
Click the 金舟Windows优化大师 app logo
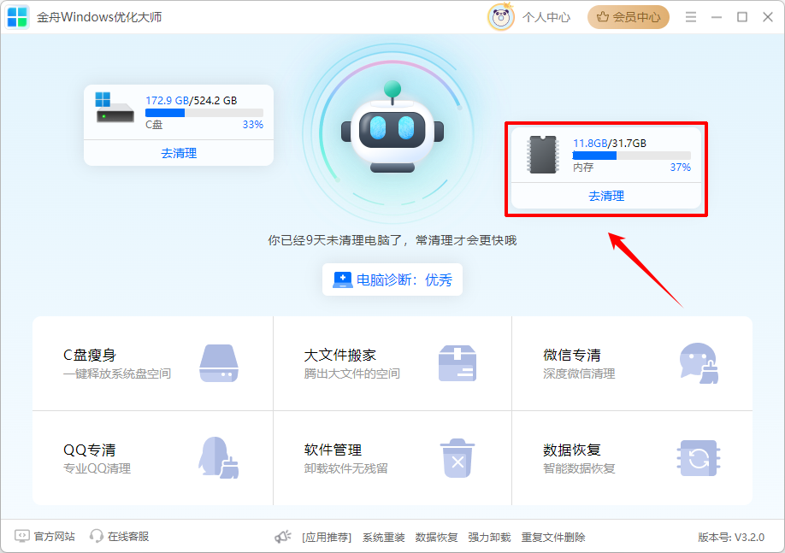17,17
